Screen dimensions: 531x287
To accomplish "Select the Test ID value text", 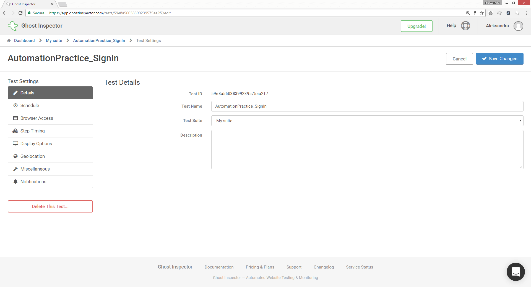I will (x=240, y=94).
